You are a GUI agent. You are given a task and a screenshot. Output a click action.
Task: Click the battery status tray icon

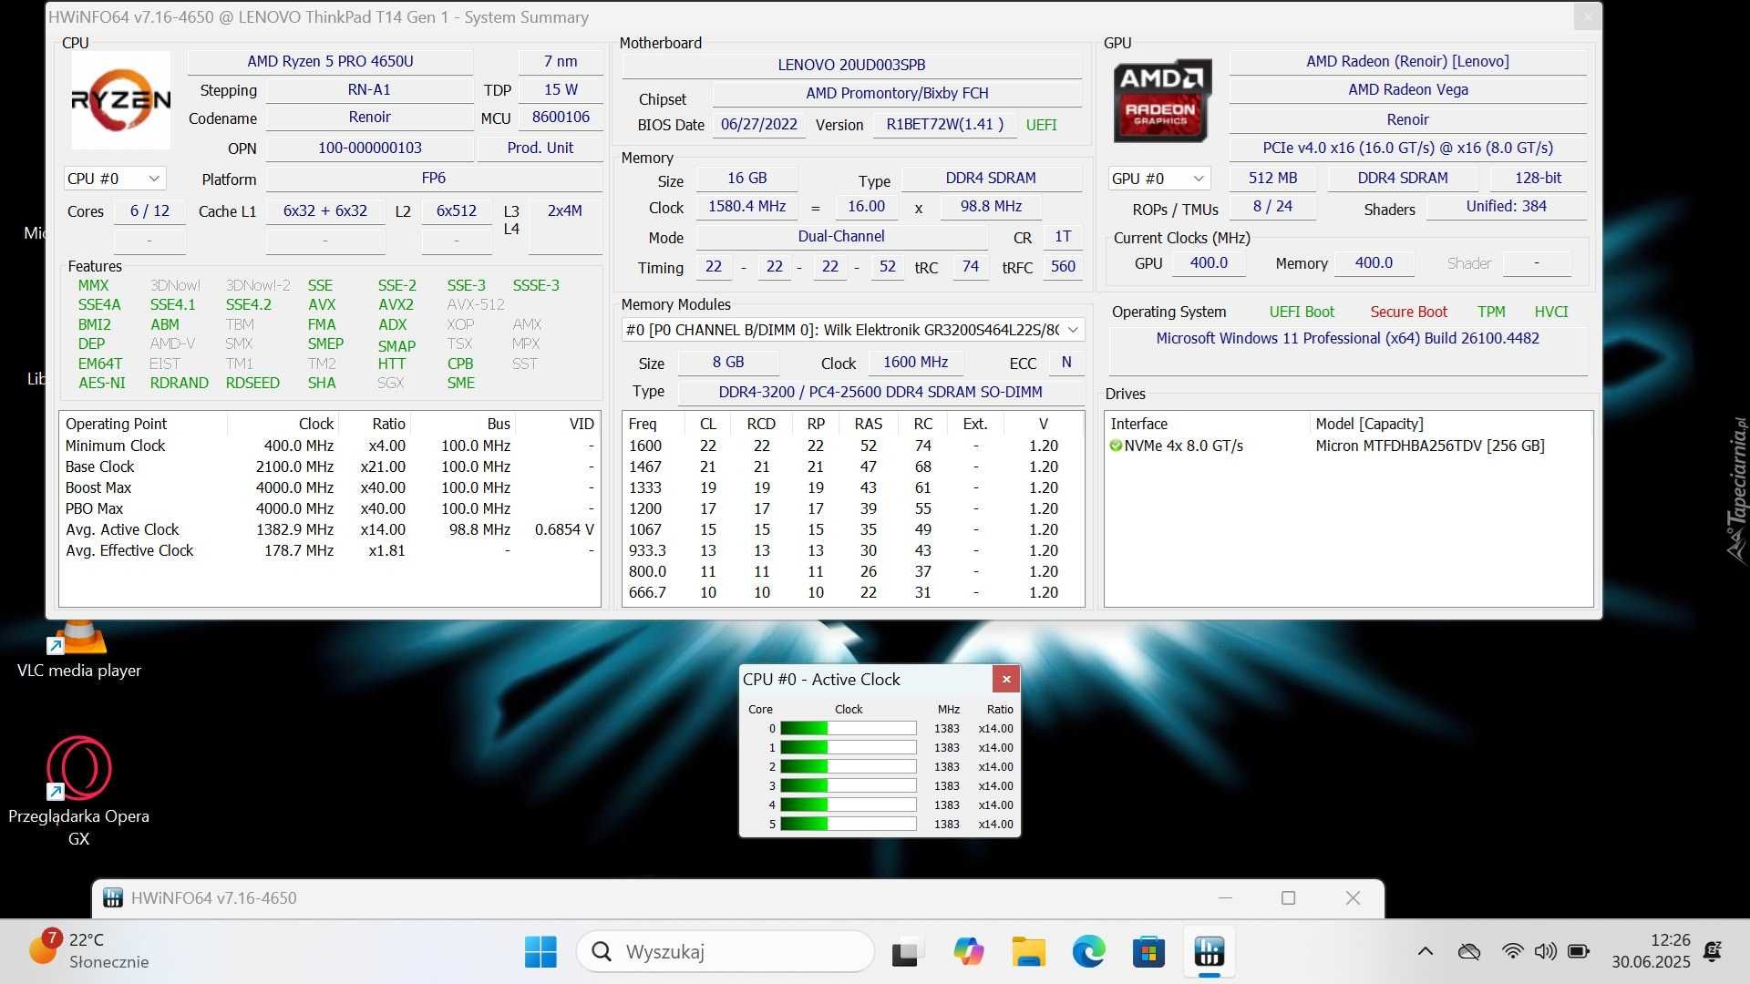[1578, 951]
